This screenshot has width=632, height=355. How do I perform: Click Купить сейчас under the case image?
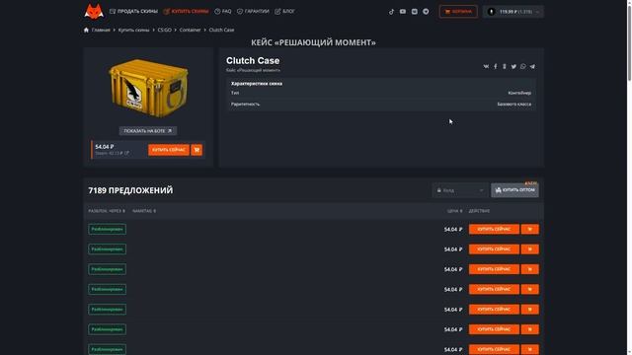pos(169,150)
